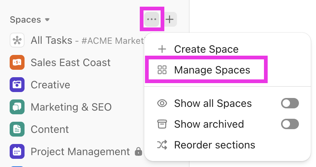Click the lock icon beside Project Management
This screenshot has height=167, width=316.
tap(138, 152)
